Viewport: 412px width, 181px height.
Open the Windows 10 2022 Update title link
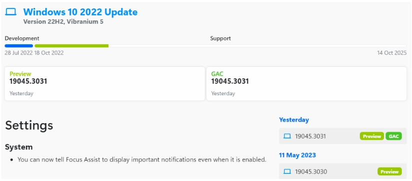(x=80, y=12)
